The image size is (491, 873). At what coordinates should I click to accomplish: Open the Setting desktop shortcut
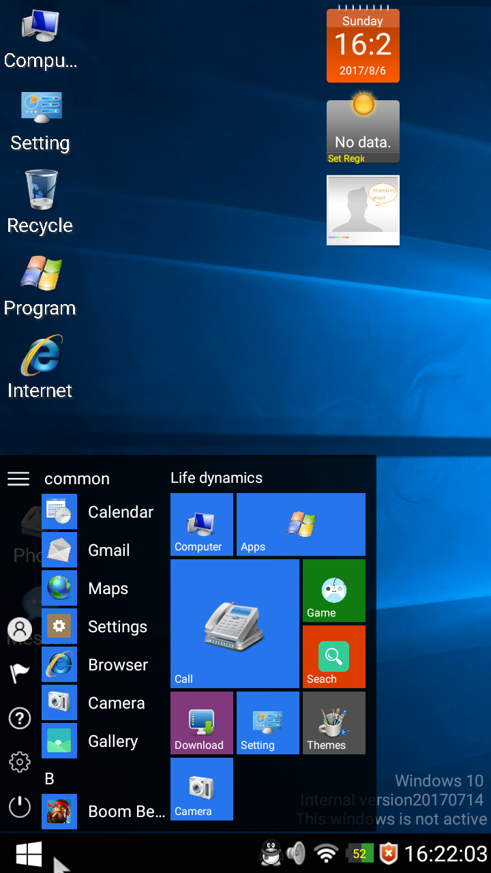point(40,121)
